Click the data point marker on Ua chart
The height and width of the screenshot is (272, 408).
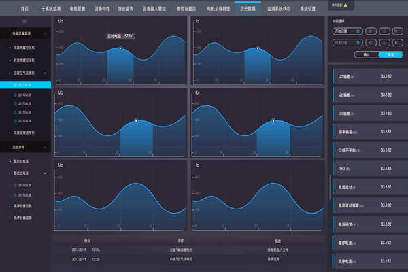click(120, 48)
